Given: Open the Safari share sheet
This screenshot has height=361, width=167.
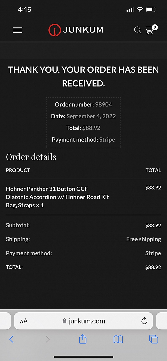Looking at the screenshot, I should coord(83,339).
